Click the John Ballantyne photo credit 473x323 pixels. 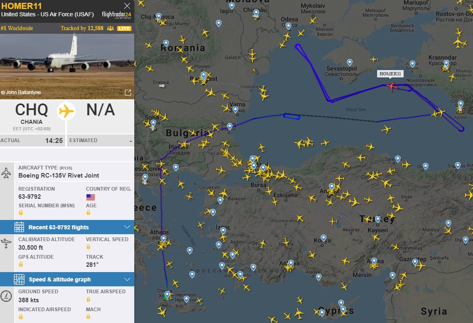pos(21,92)
